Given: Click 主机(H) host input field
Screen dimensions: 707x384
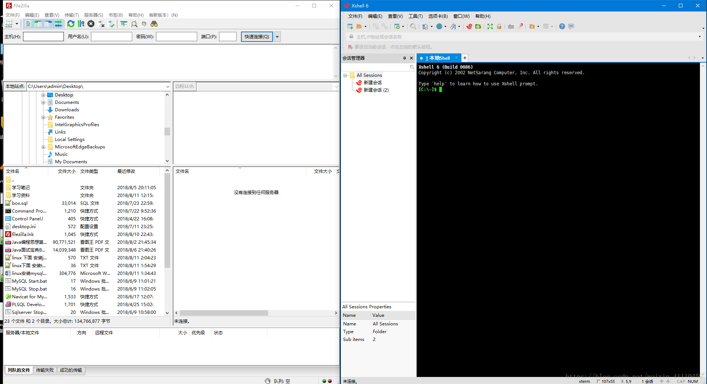Looking at the screenshot, I should (x=43, y=37).
